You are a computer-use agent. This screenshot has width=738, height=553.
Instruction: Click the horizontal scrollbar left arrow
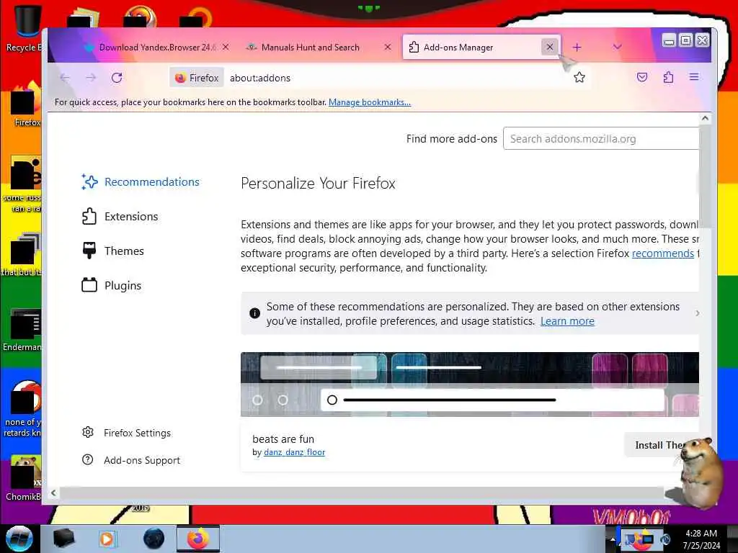tap(53, 493)
